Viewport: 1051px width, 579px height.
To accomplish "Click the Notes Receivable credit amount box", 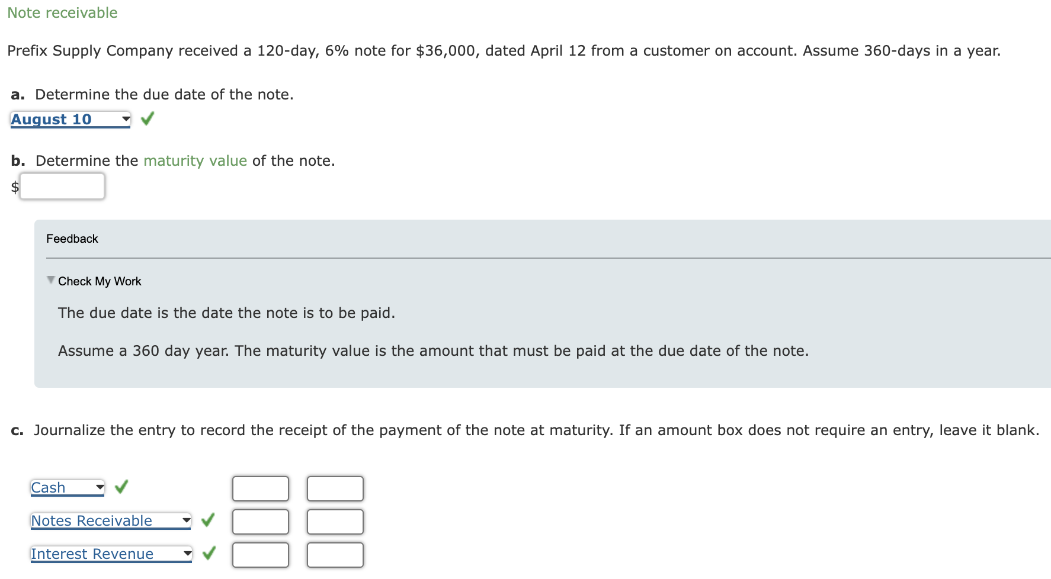I will tap(335, 521).
